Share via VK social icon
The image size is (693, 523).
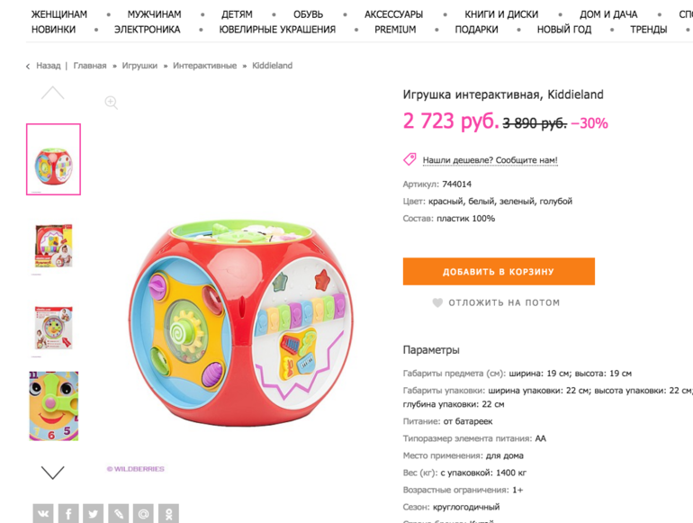coord(43,513)
